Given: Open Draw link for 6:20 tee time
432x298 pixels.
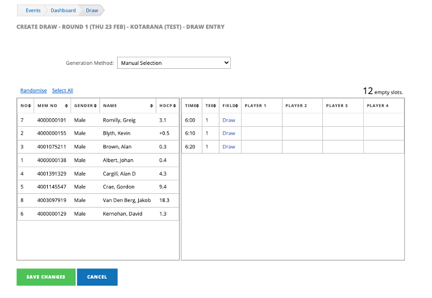Looking at the screenshot, I should click(x=229, y=147).
